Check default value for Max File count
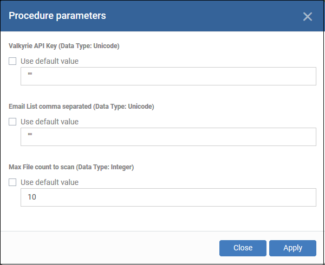 12,182
